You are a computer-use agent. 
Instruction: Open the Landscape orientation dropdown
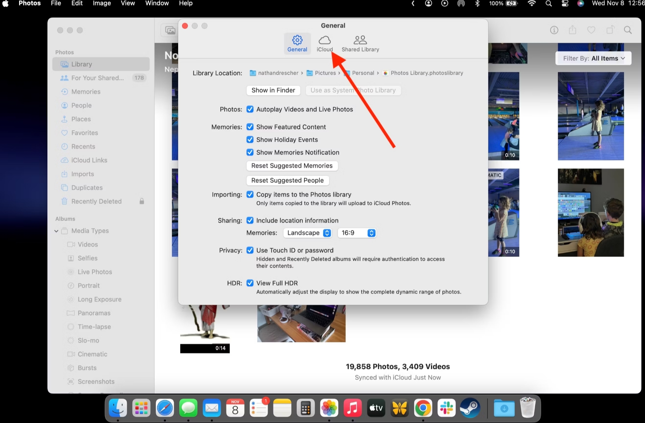click(x=308, y=233)
